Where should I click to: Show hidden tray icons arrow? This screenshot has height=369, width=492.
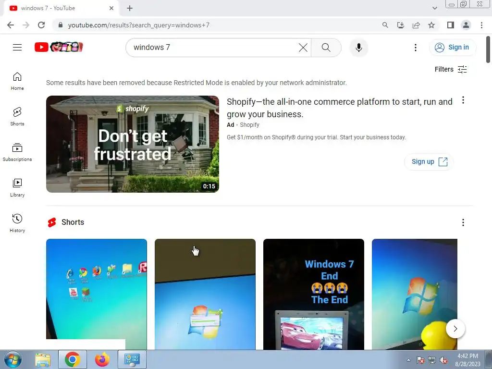pos(408,360)
